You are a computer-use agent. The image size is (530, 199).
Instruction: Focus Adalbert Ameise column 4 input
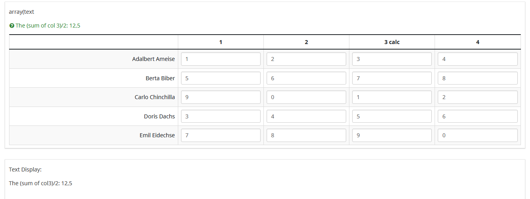pos(478,59)
